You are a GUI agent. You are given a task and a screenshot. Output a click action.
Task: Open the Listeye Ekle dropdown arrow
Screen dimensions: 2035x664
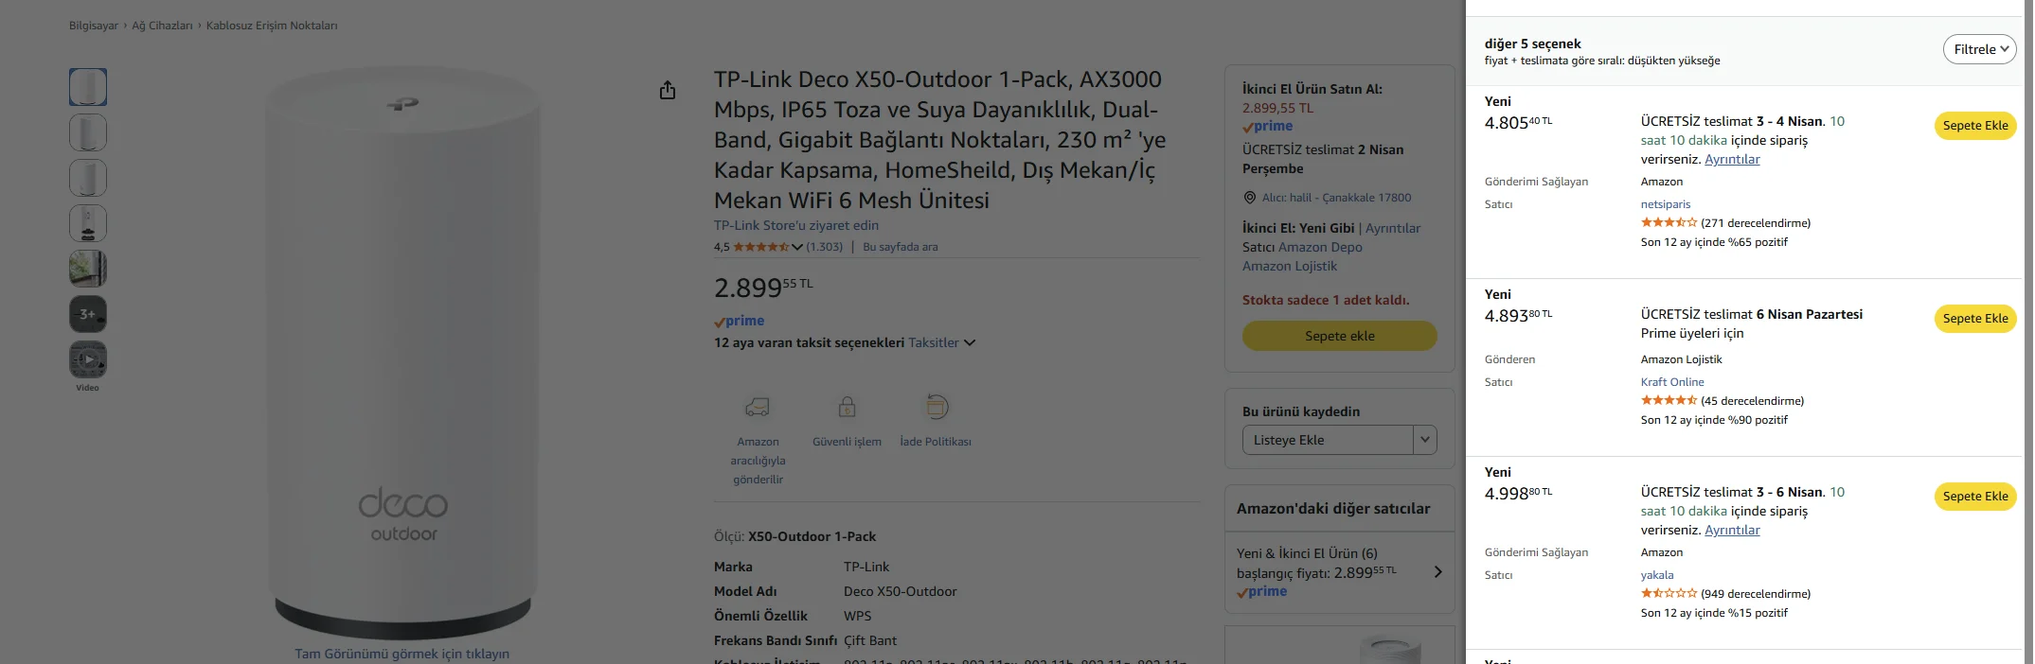(x=1424, y=440)
